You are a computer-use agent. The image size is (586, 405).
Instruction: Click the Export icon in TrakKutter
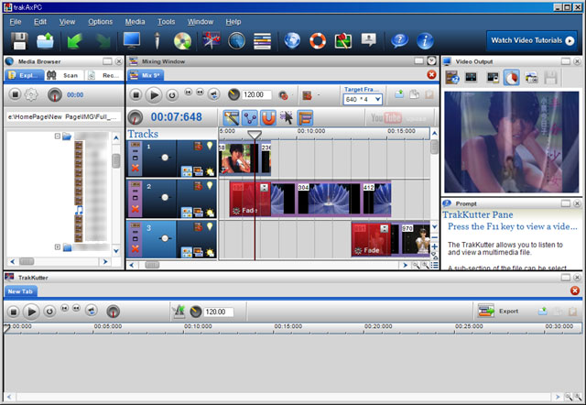486,311
